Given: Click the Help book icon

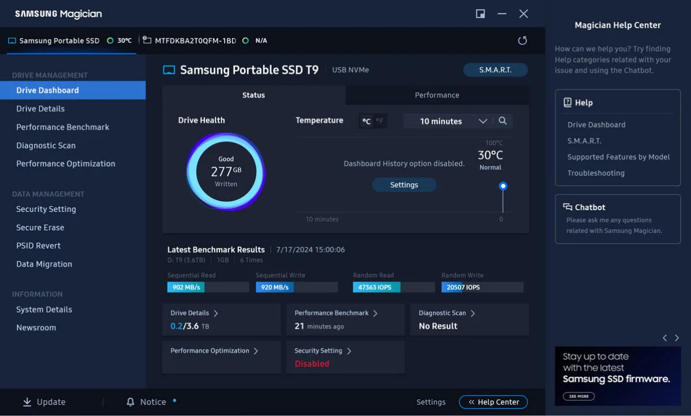Looking at the screenshot, I should tap(566, 102).
